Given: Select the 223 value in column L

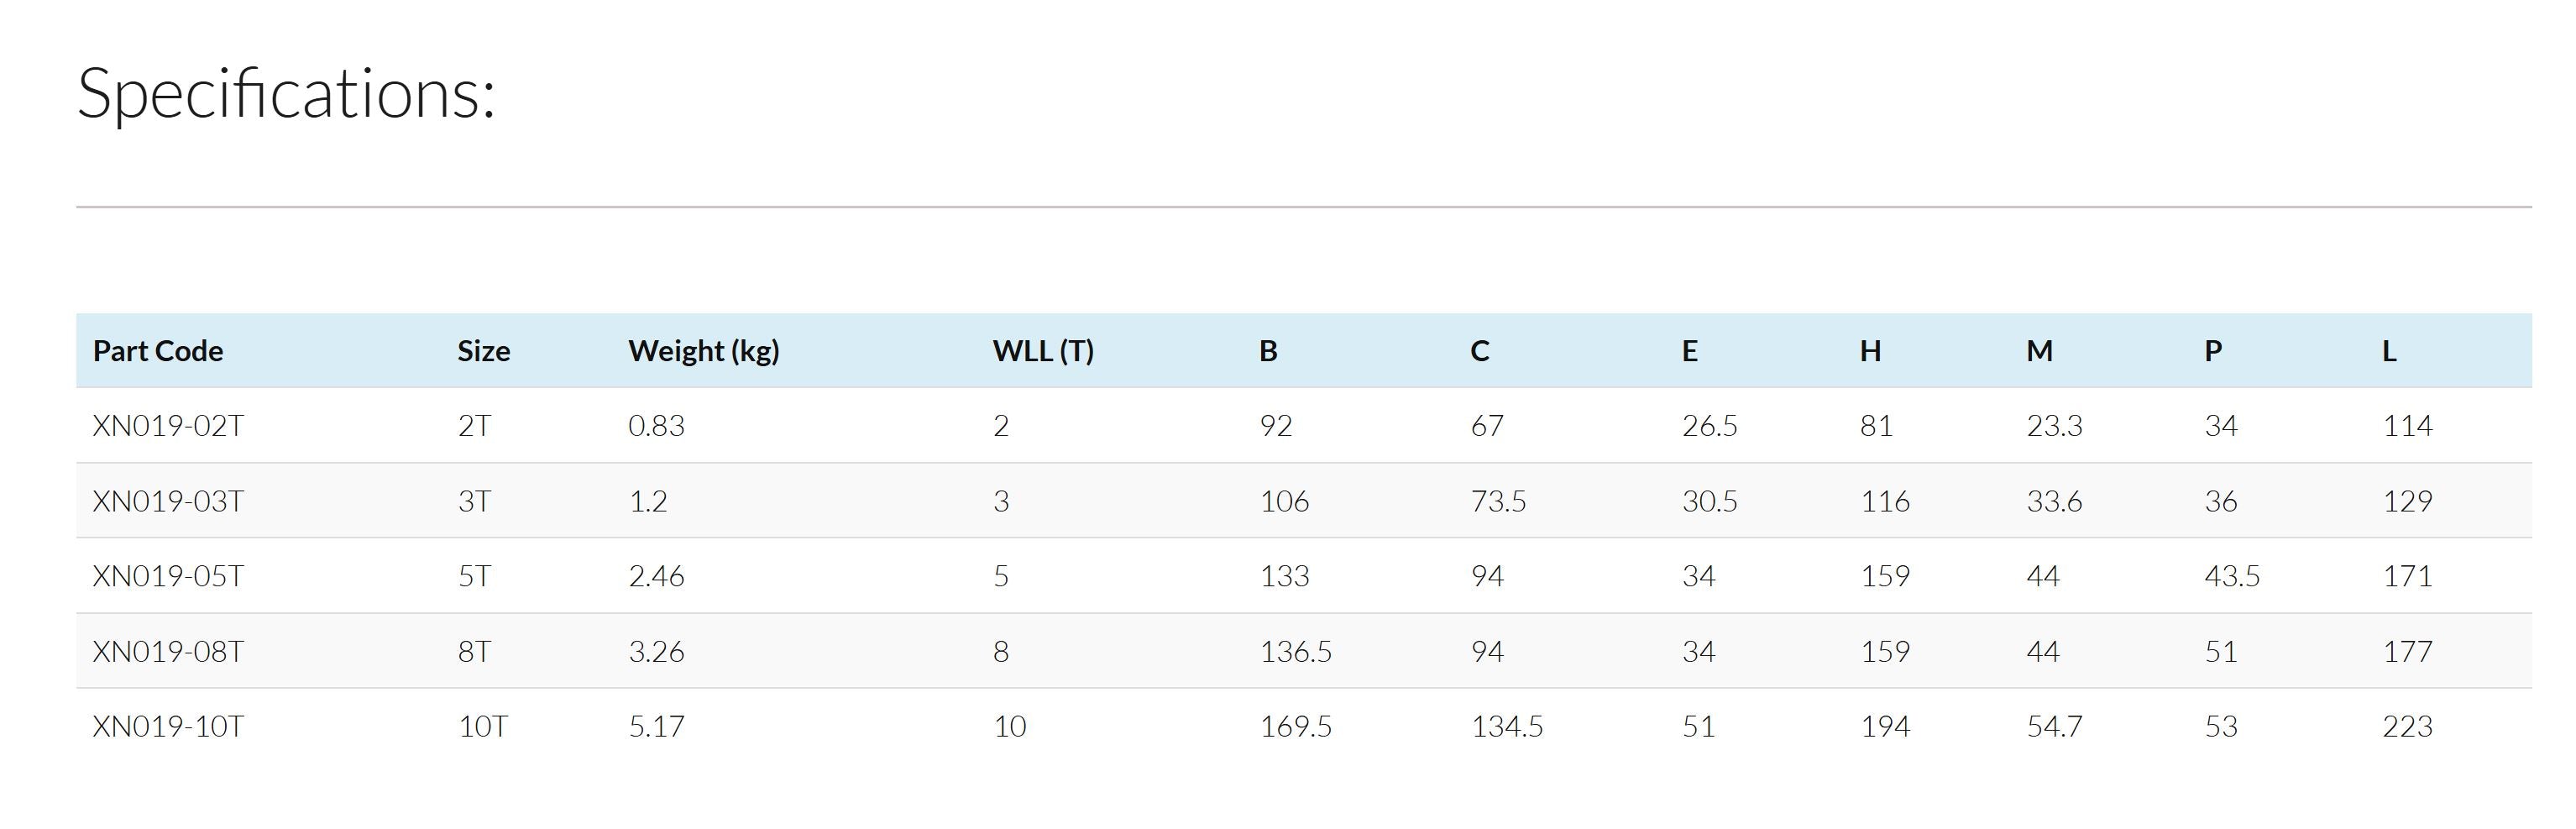Looking at the screenshot, I should [x=2407, y=727].
